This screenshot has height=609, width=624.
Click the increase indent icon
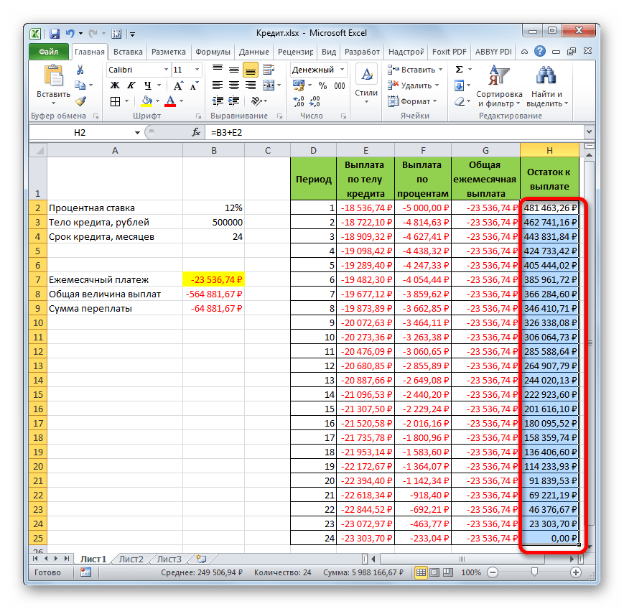(234, 101)
